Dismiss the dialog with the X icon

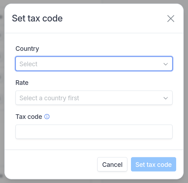point(171,19)
